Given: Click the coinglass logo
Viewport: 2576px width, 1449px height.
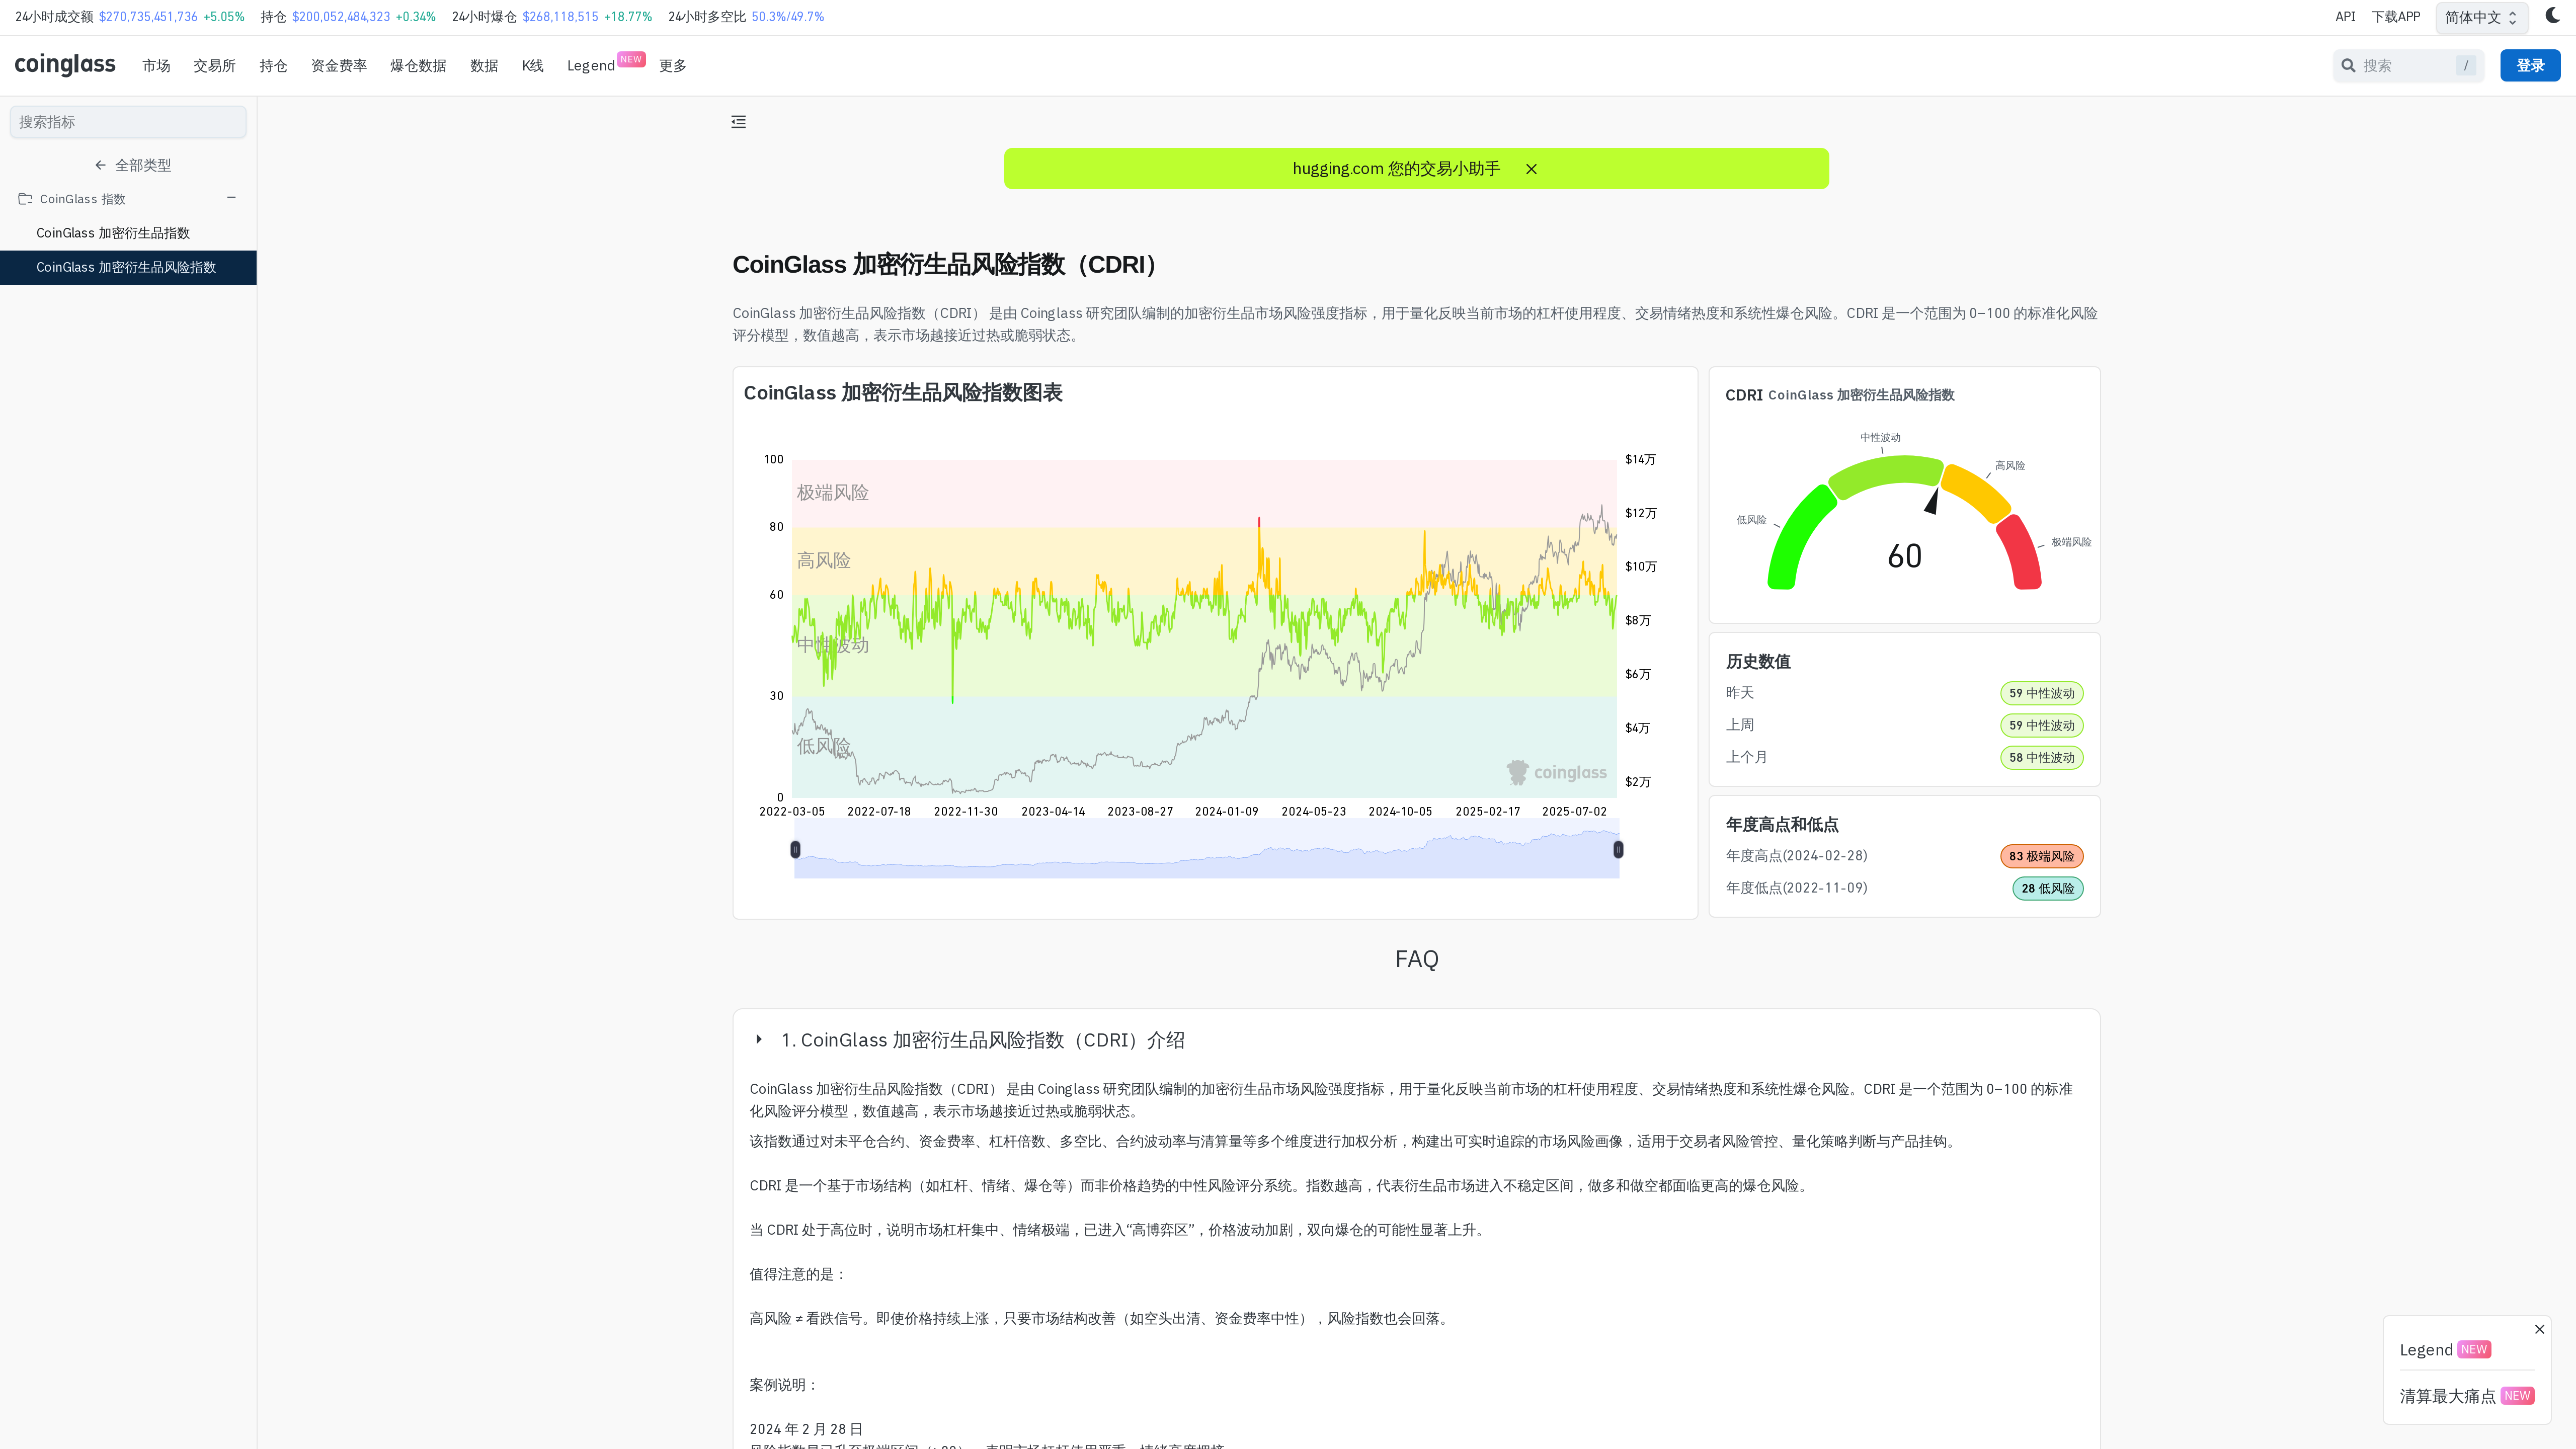Looking at the screenshot, I should pyautogui.click(x=65, y=64).
